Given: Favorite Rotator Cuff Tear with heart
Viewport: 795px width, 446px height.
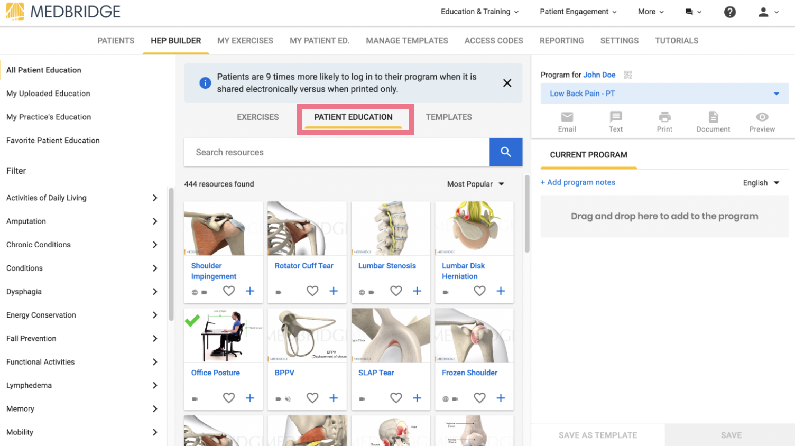Looking at the screenshot, I should [x=312, y=291].
